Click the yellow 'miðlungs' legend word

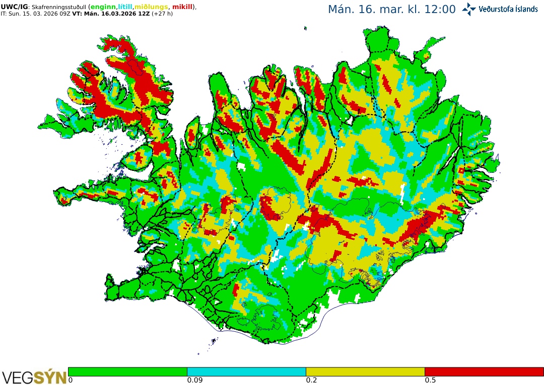[x=152, y=7]
